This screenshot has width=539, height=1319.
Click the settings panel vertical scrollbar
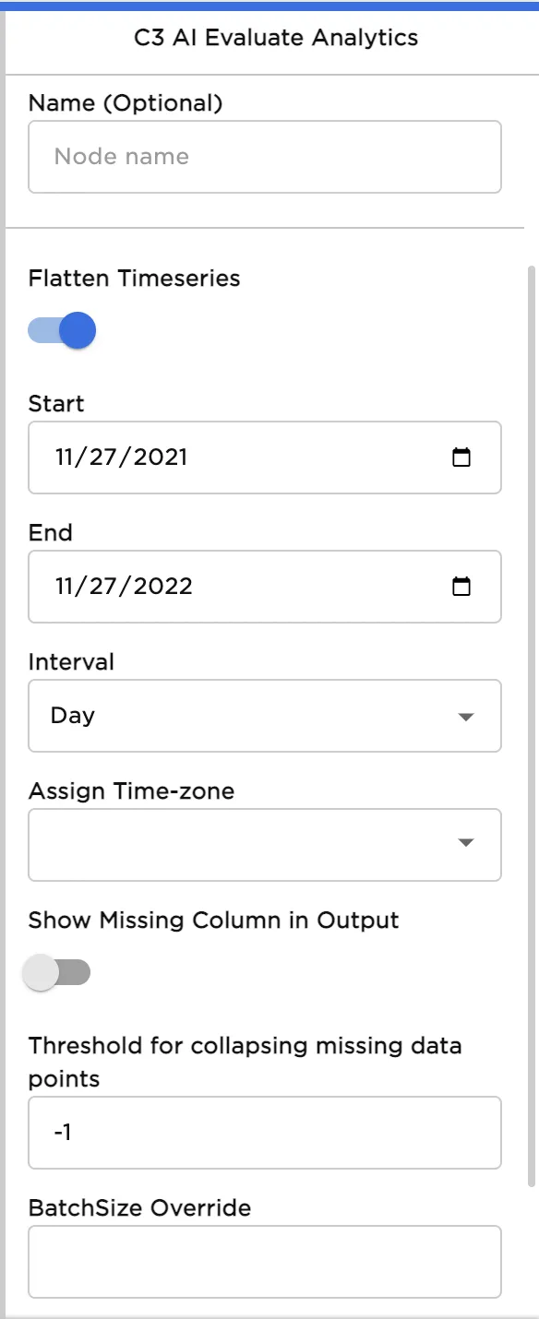[531, 727]
